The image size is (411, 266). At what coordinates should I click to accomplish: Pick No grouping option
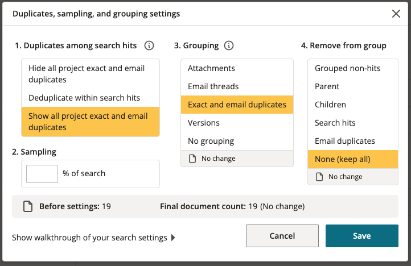pyautogui.click(x=237, y=141)
